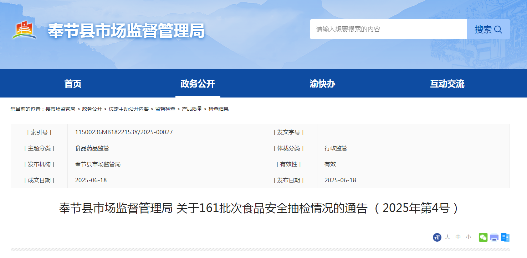Select index number 11500236MB1822153Y/2025-00027

pos(124,132)
